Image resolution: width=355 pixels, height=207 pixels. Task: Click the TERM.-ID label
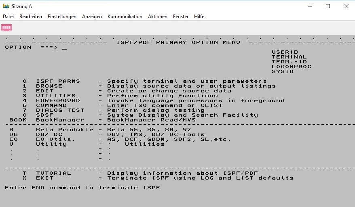[289, 62]
